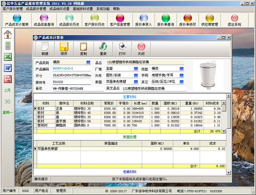This screenshot has width=256, height=195.
Task: Select 圆铁线6.0 material cell
Action: coord(87,125)
